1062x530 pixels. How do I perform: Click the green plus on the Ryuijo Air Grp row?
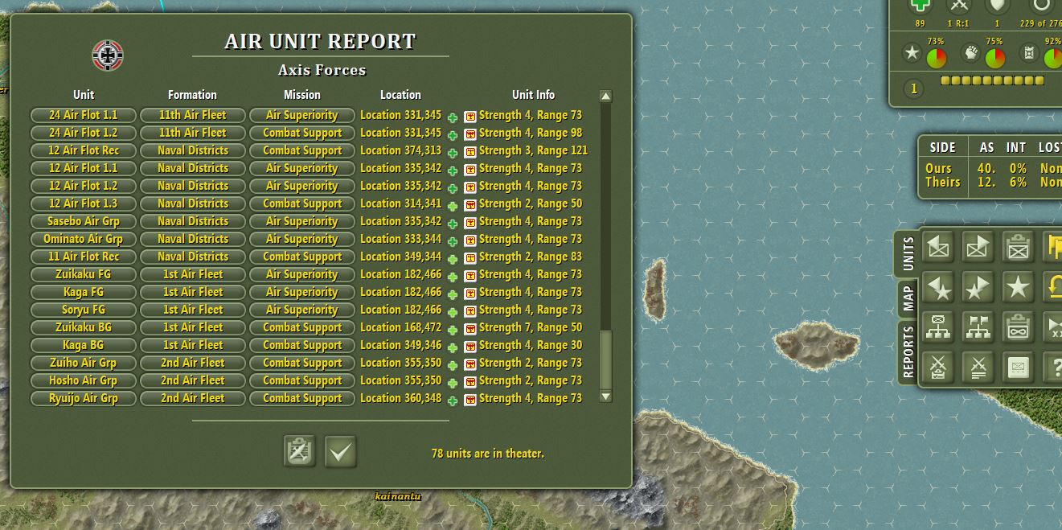(453, 401)
